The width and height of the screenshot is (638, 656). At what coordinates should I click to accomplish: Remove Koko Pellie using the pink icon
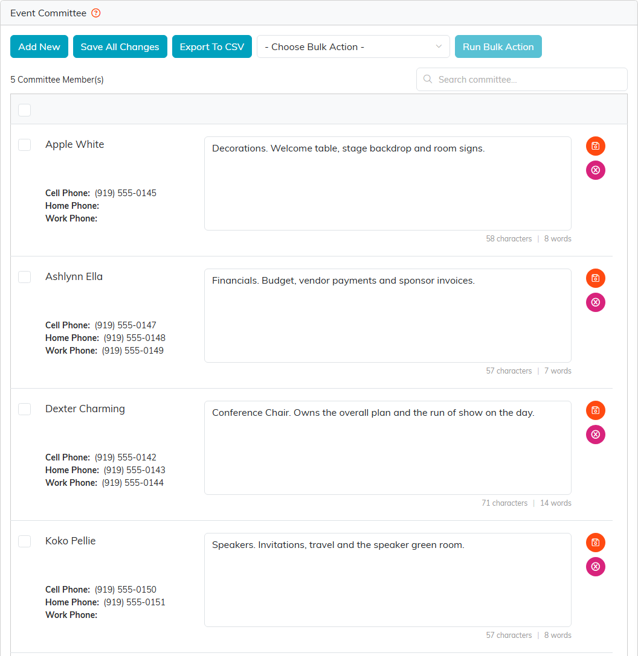[x=595, y=567]
